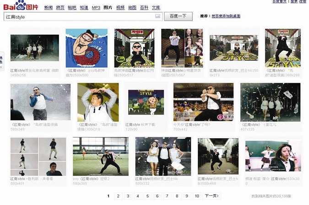
Task: Open the 网页 navigation tab
Action: tap(60, 8)
